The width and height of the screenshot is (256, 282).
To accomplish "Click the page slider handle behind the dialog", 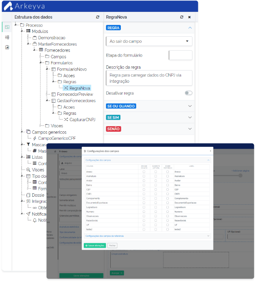I will click(x=240, y=176).
